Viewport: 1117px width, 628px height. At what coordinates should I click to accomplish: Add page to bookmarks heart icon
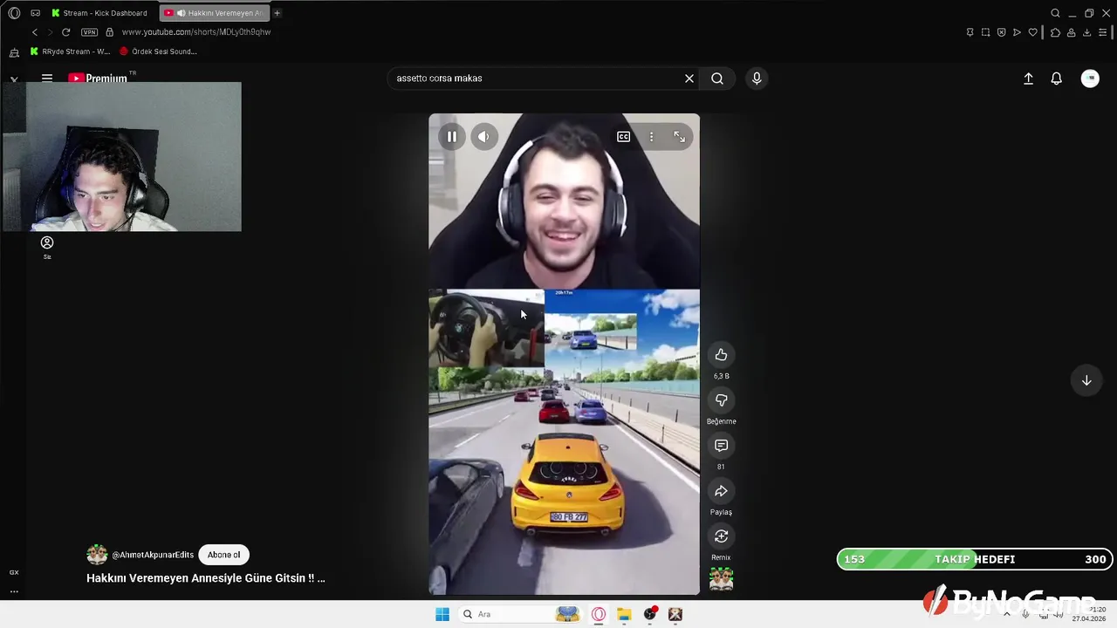click(x=1032, y=32)
